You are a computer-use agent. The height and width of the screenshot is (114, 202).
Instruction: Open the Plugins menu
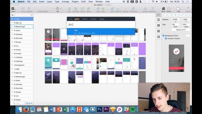(x=75, y=2)
